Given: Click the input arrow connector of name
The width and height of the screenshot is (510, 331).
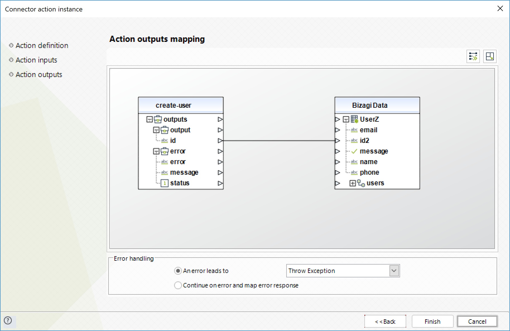Looking at the screenshot, I should [338, 162].
